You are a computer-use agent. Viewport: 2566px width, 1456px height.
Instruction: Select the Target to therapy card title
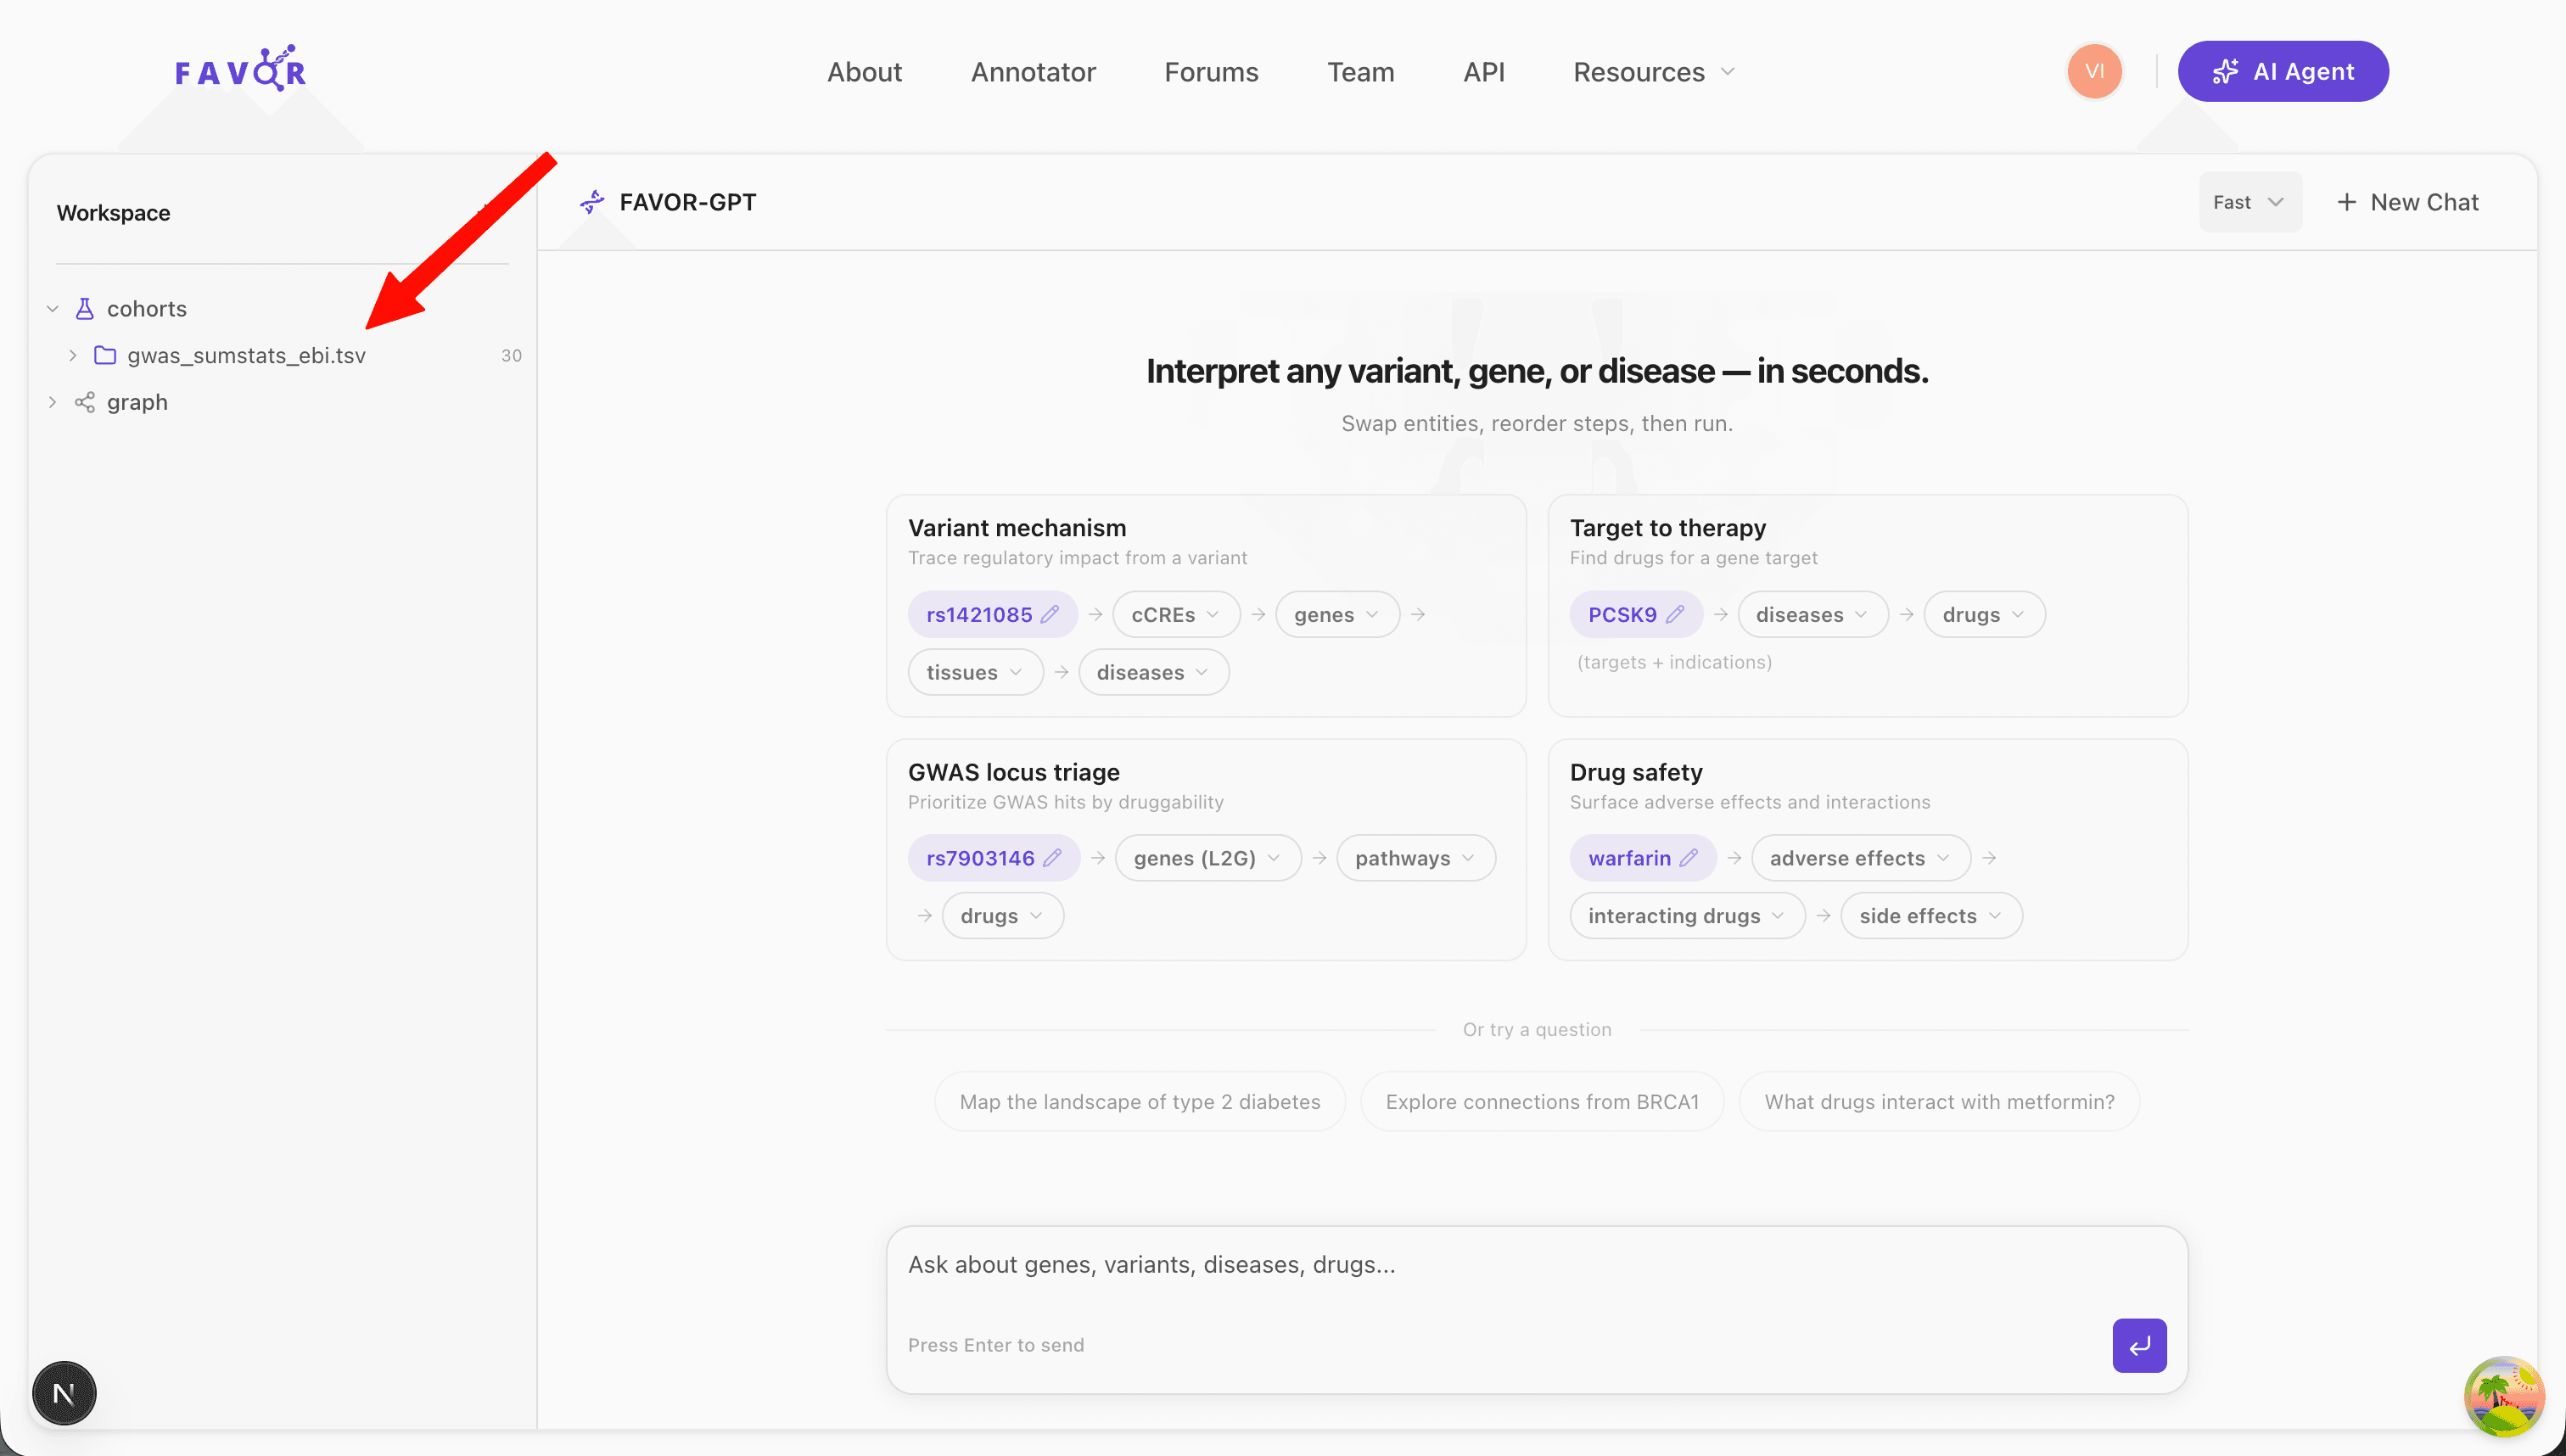1667,528
